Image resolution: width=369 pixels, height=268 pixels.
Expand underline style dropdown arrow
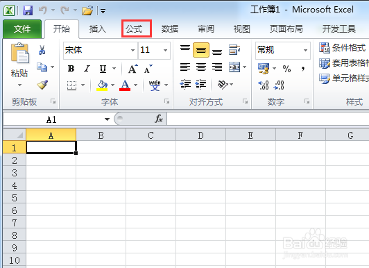tap(114, 69)
